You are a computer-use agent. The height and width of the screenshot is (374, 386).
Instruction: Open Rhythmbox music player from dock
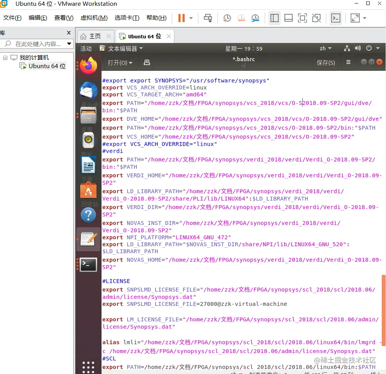tap(88, 140)
